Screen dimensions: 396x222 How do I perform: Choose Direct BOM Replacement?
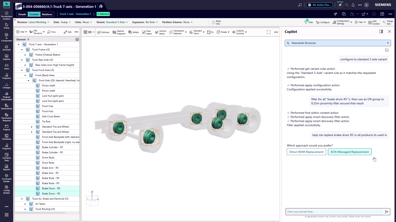pos(306,152)
